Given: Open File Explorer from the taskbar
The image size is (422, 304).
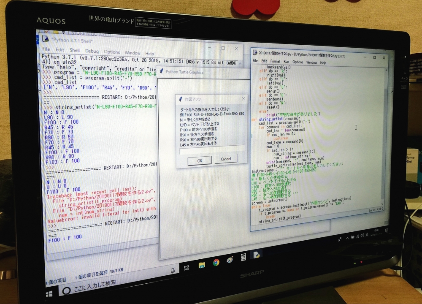Looking at the screenshot, I should (x=202, y=265).
